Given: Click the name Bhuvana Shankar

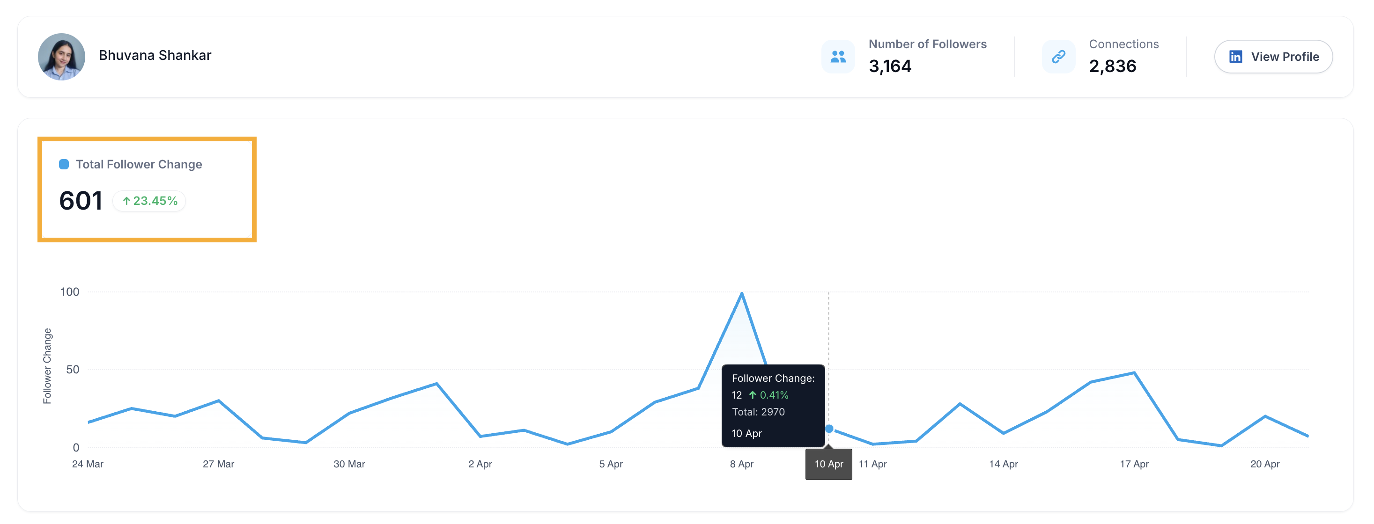Looking at the screenshot, I should pyautogui.click(x=155, y=55).
